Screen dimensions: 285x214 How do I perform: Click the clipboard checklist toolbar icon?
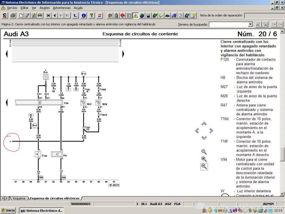180,15
